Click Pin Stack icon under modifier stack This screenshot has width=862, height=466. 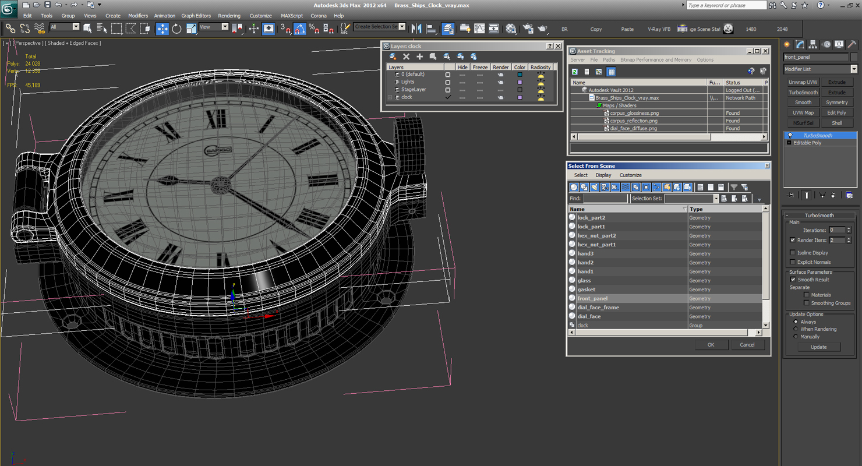[x=790, y=195]
